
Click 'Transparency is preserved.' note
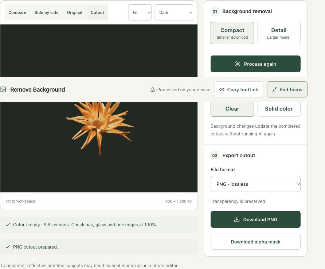(x=238, y=201)
